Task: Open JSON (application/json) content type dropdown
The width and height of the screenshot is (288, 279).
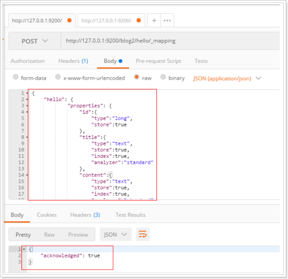Action: pos(227,78)
